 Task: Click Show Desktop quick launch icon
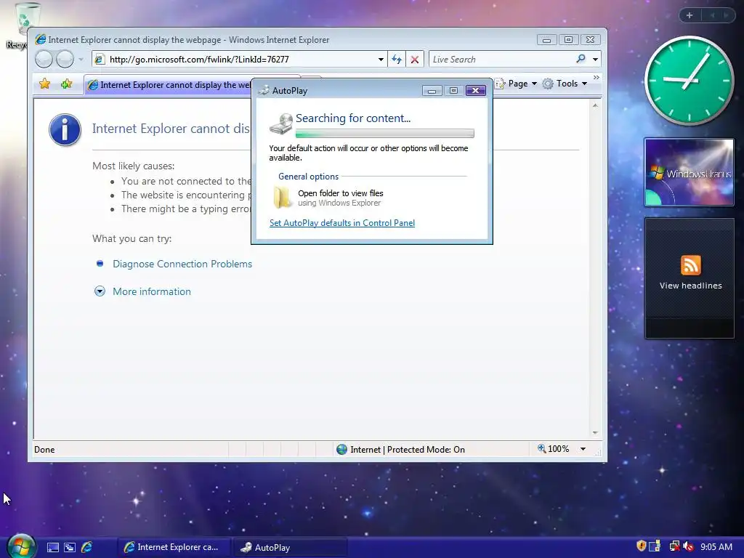(53, 547)
